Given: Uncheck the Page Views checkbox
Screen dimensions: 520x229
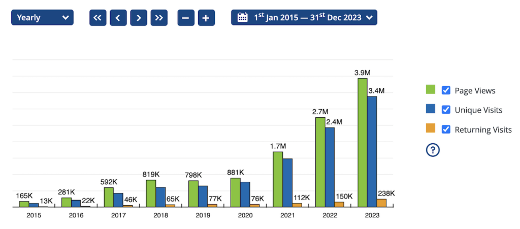Looking at the screenshot, I should (446, 90).
